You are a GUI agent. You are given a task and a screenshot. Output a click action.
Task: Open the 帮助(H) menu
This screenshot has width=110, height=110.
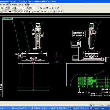27,4
